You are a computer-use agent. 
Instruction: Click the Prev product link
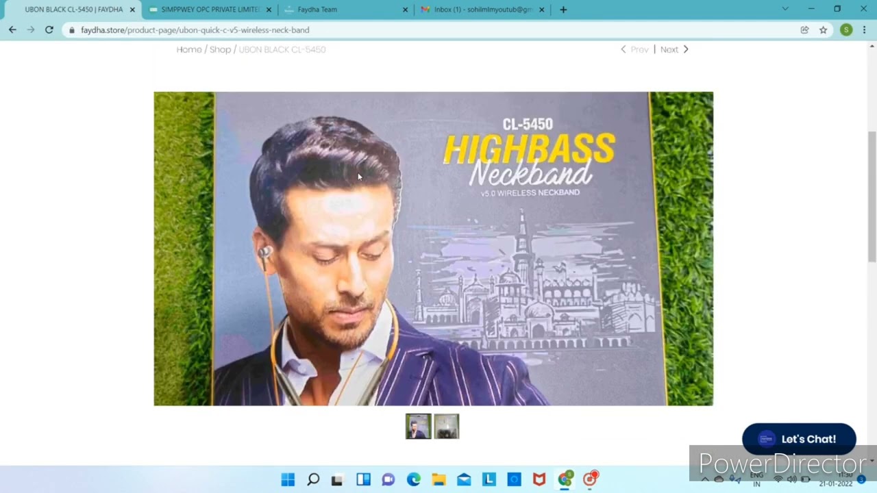pos(634,49)
